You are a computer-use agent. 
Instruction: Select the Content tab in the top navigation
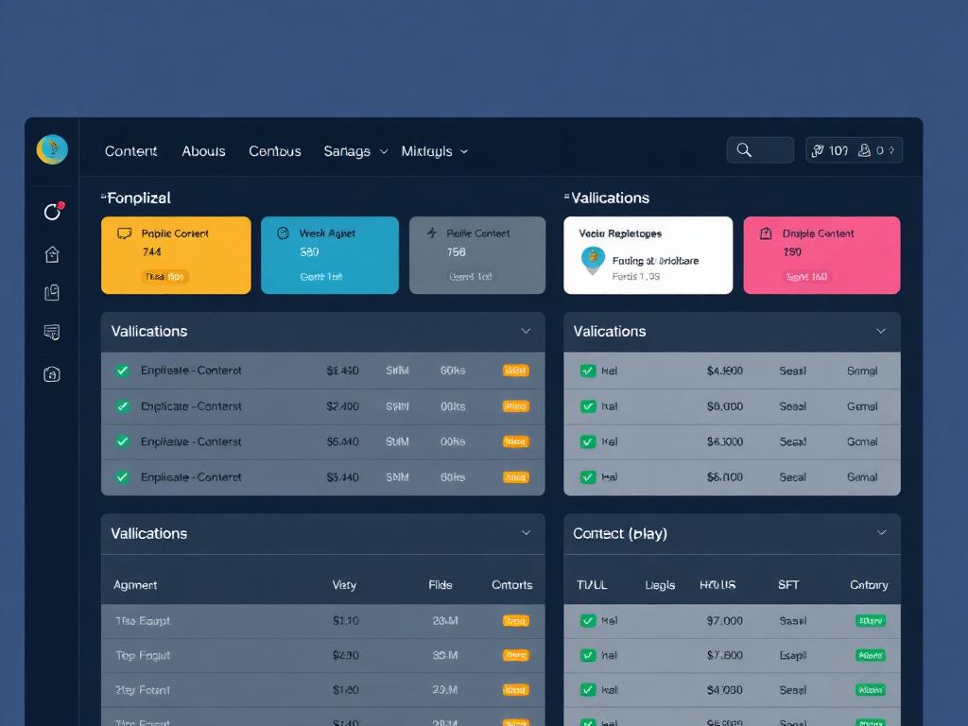[130, 151]
